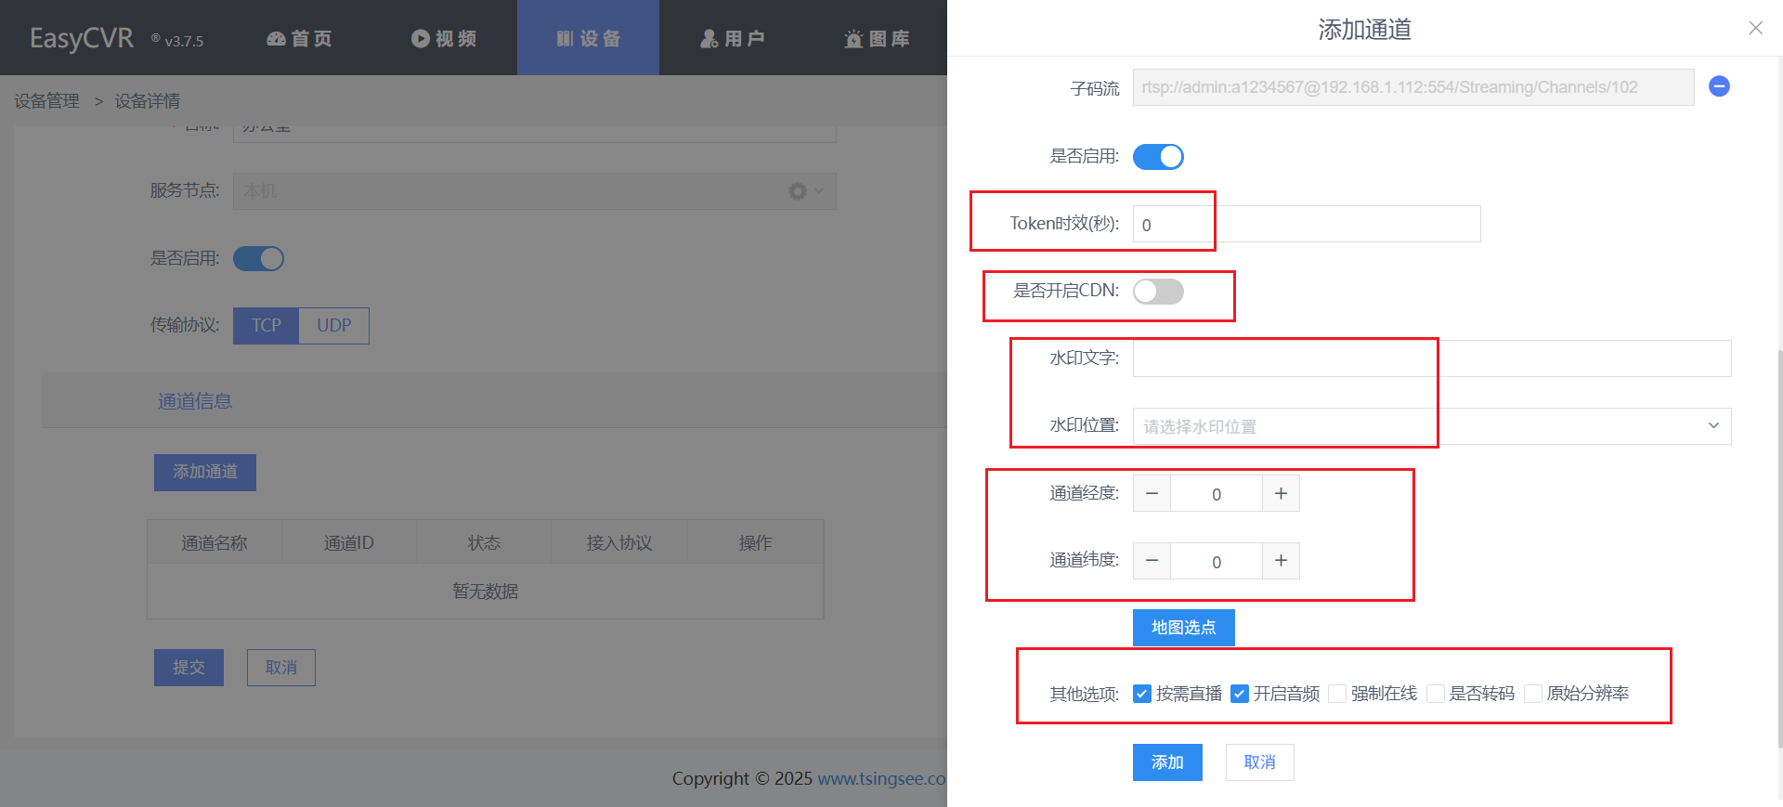Click 通道信息 section header
Viewport: 1783px width, 807px height.
coord(195,401)
